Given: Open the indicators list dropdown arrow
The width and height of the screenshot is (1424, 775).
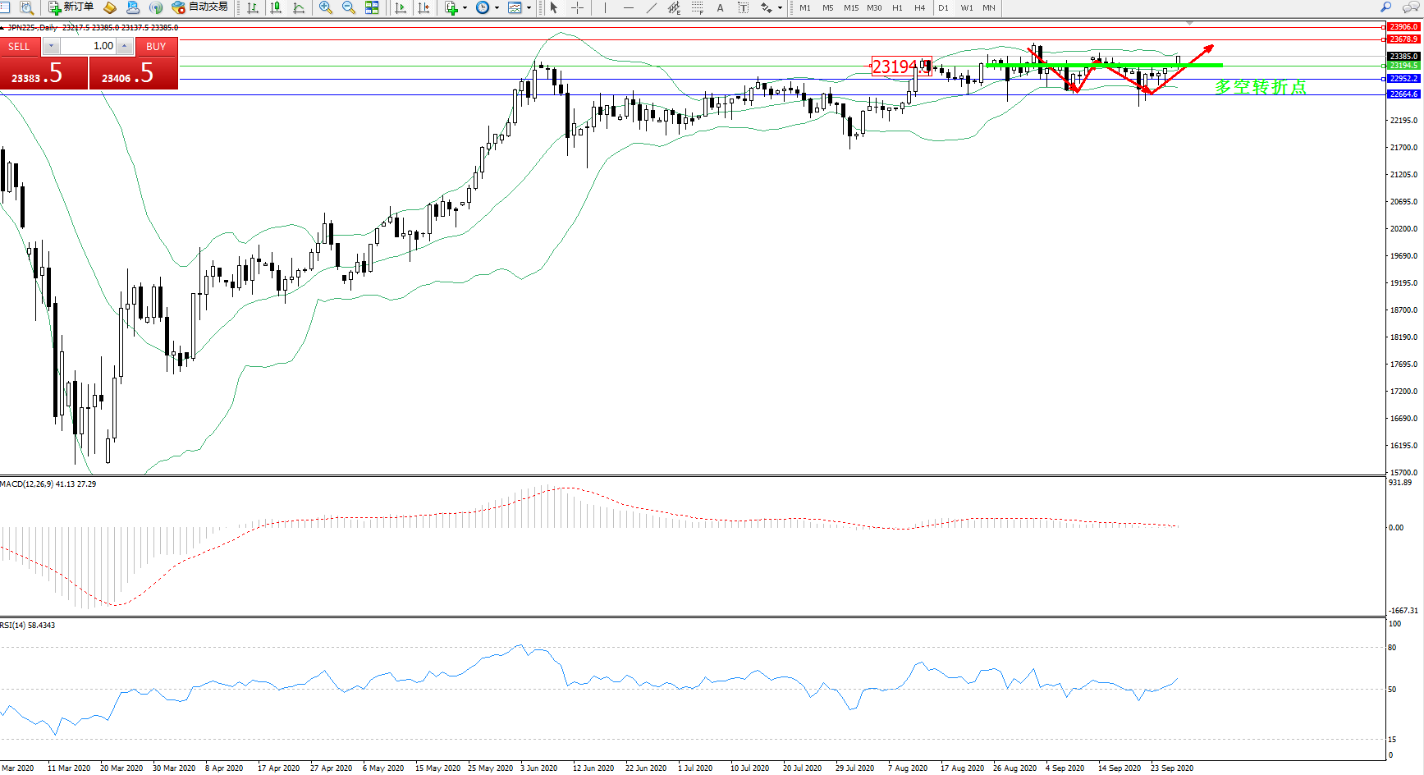Looking at the screenshot, I should click(465, 7).
